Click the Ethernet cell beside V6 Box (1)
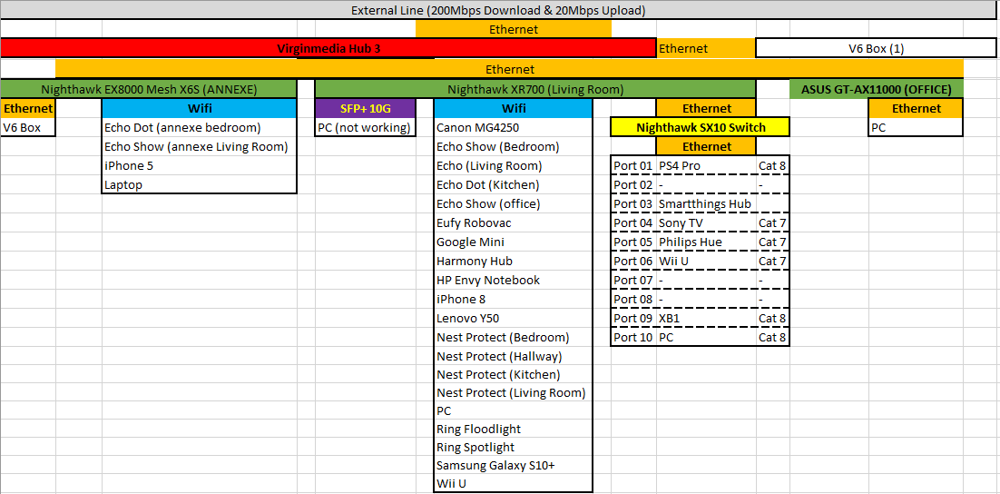The image size is (1000, 494). click(706, 48)
